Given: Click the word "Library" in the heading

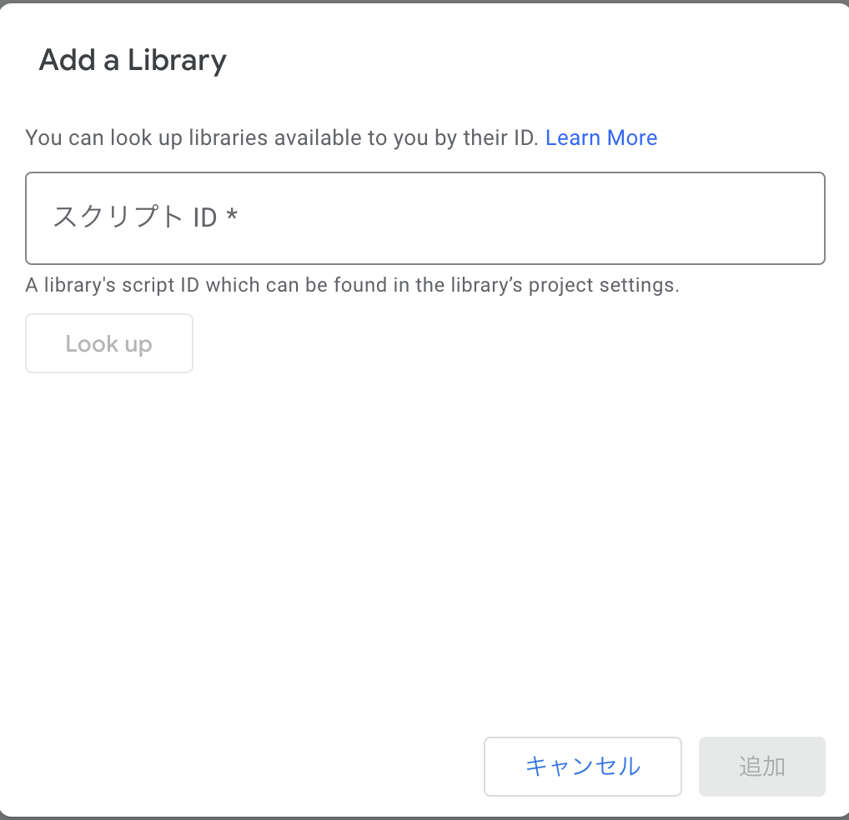Looking at the screenshot, I should coord(177,60).
